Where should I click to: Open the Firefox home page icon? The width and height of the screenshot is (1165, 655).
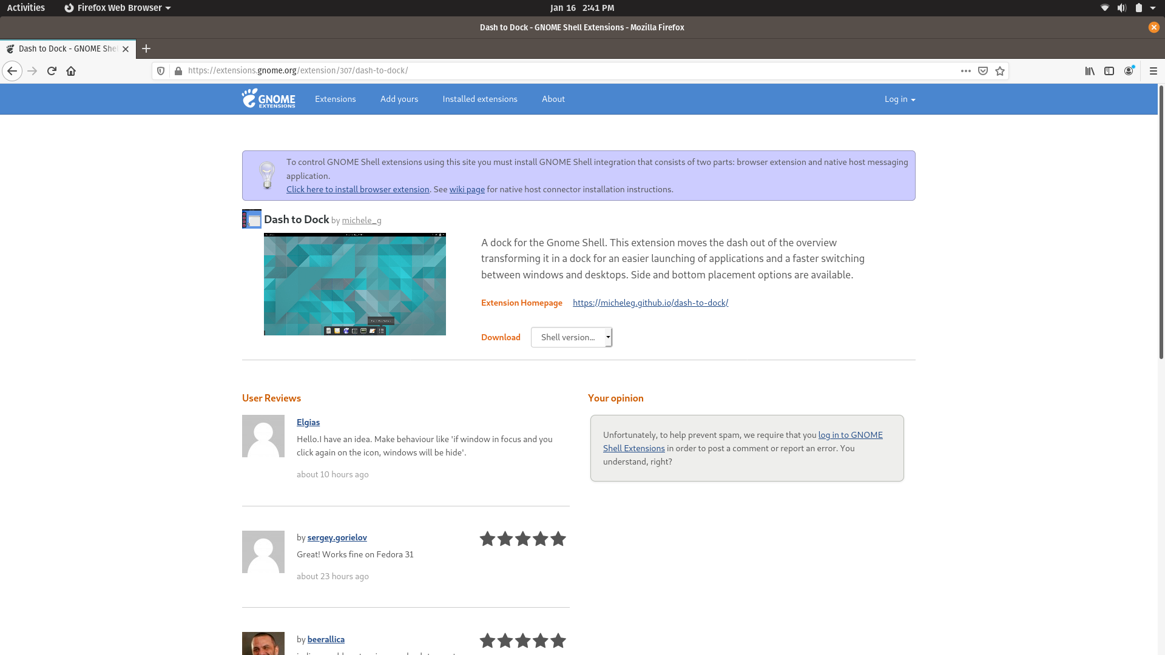[x=71, y=71]
